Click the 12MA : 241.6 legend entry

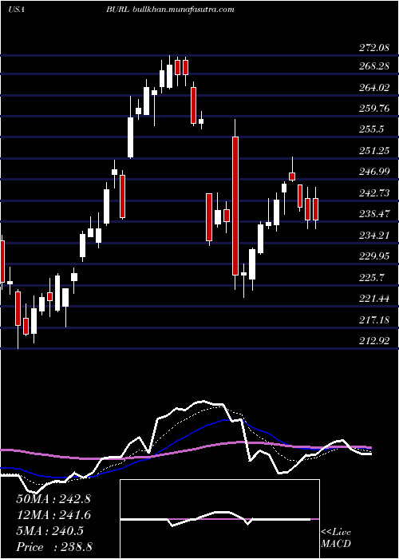(53, 515)
